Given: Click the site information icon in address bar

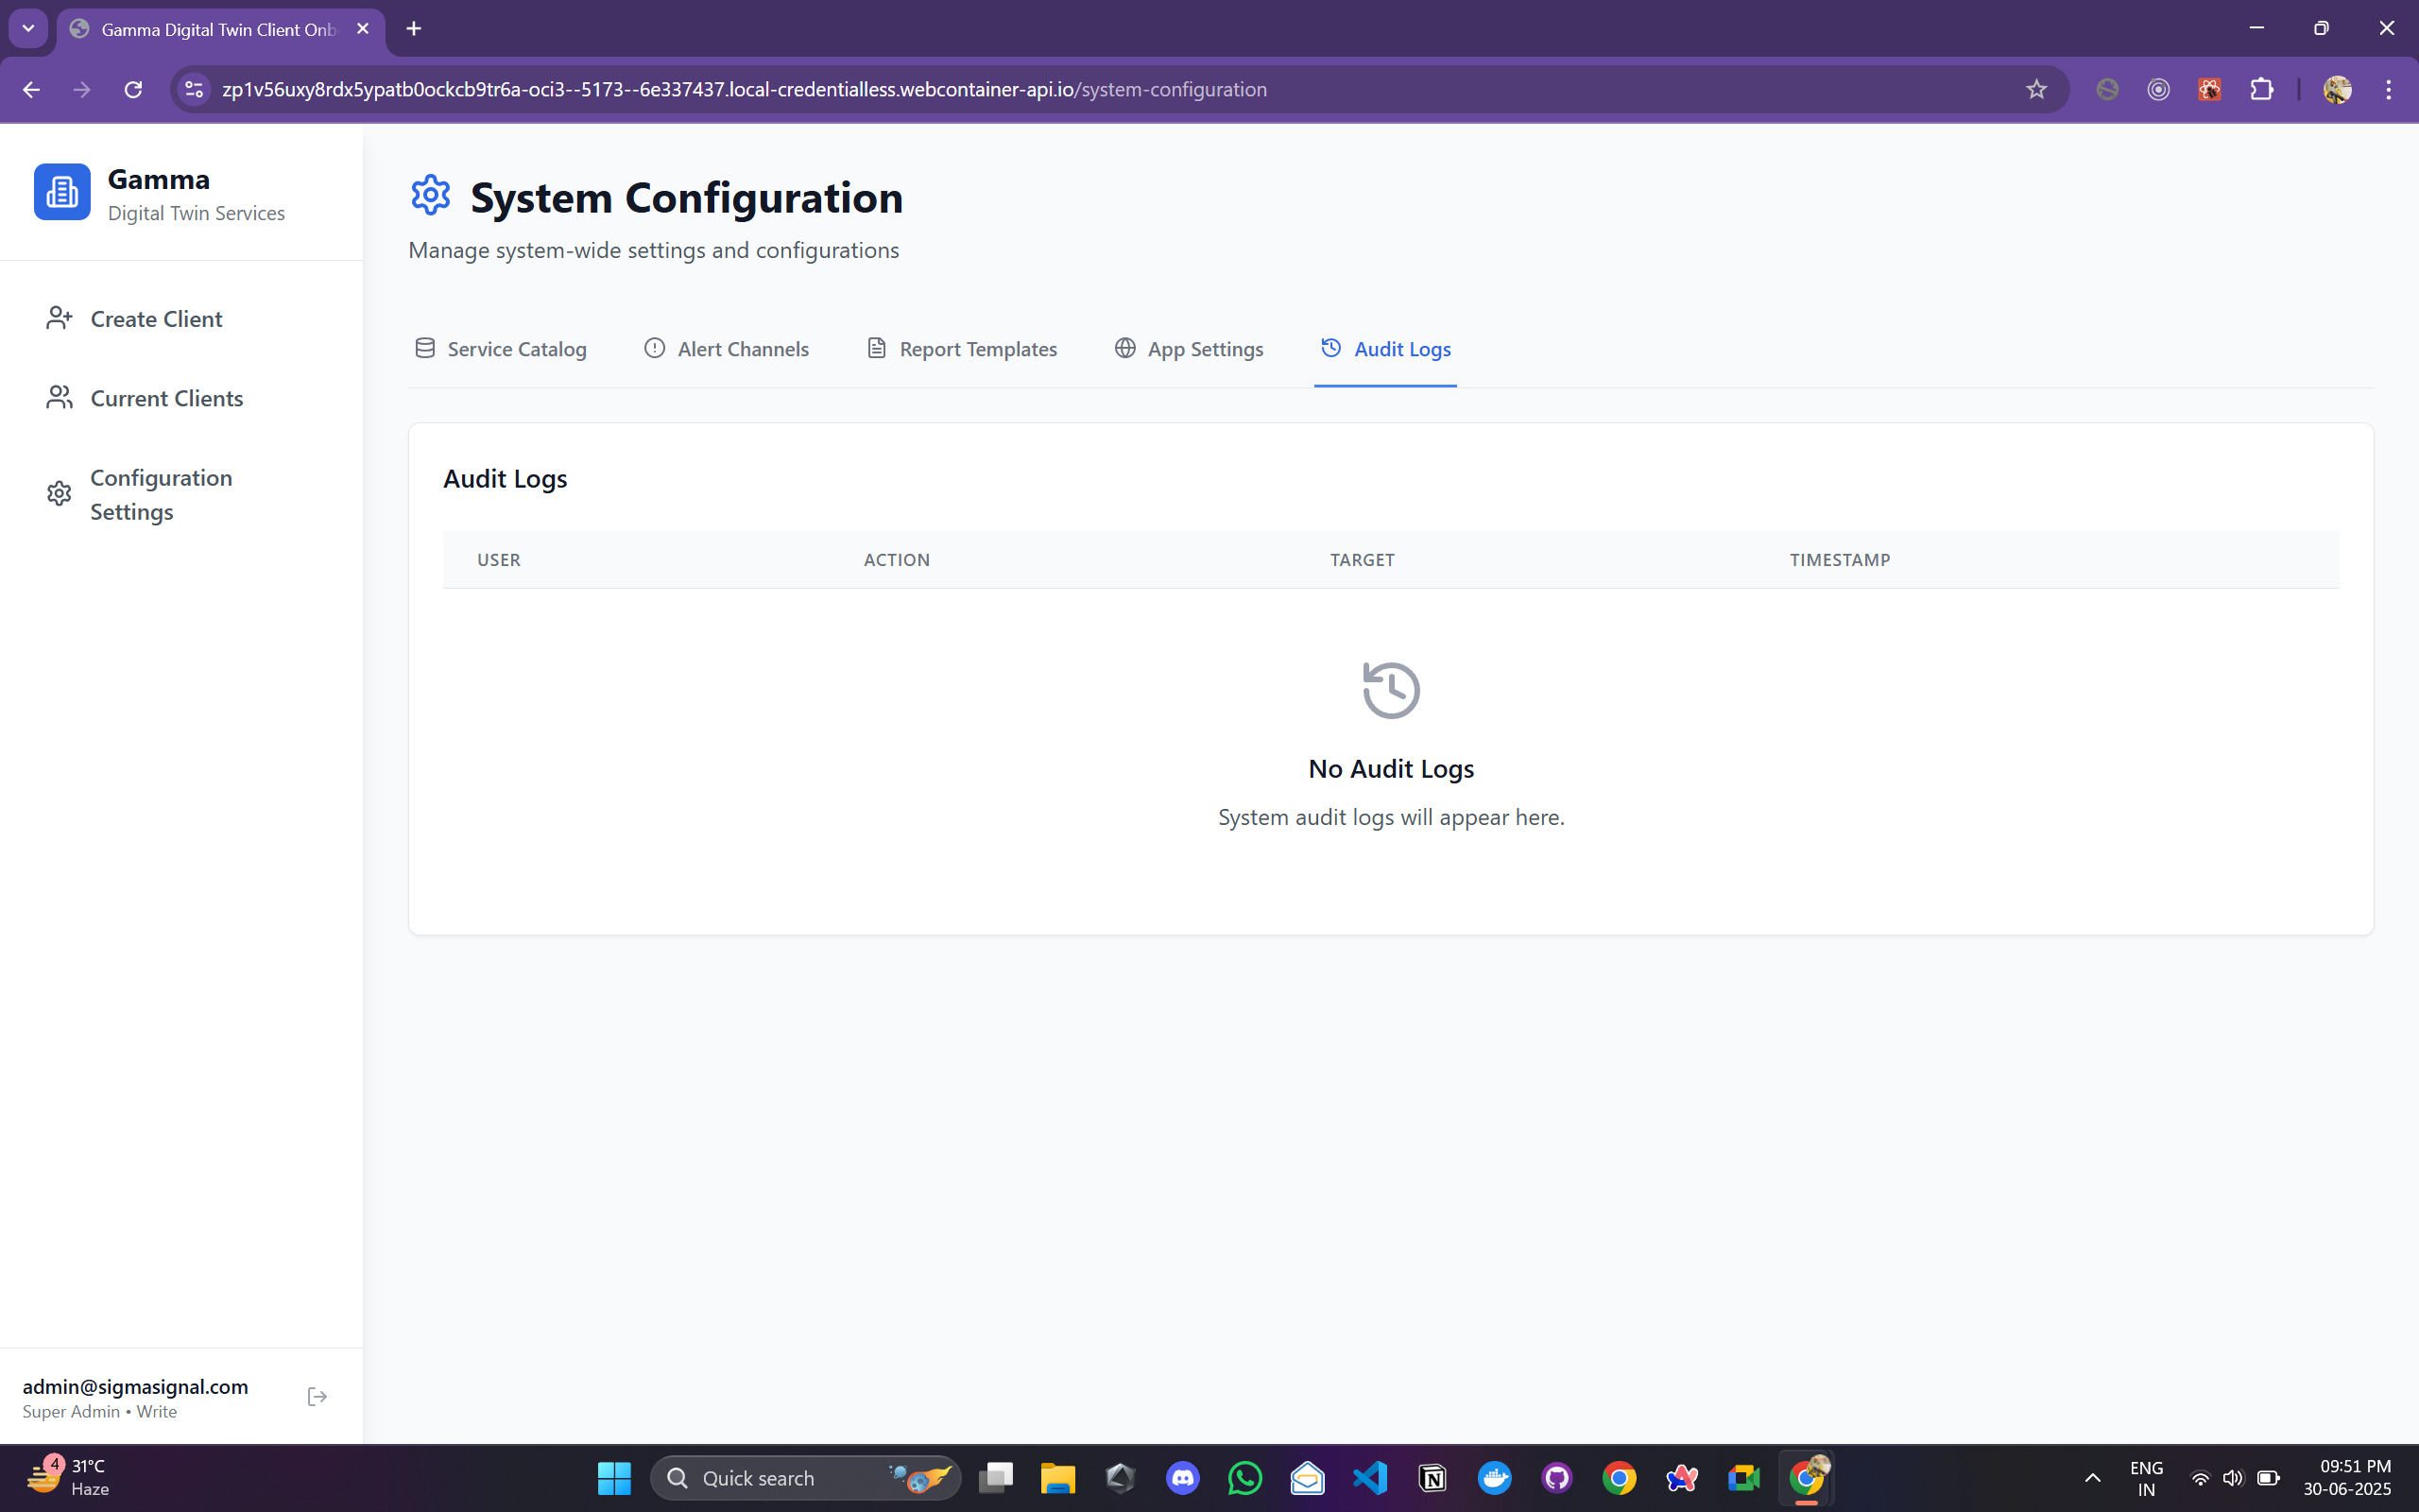Looking at the screenshot, I should pyautogui.click(x=194, y=90).
